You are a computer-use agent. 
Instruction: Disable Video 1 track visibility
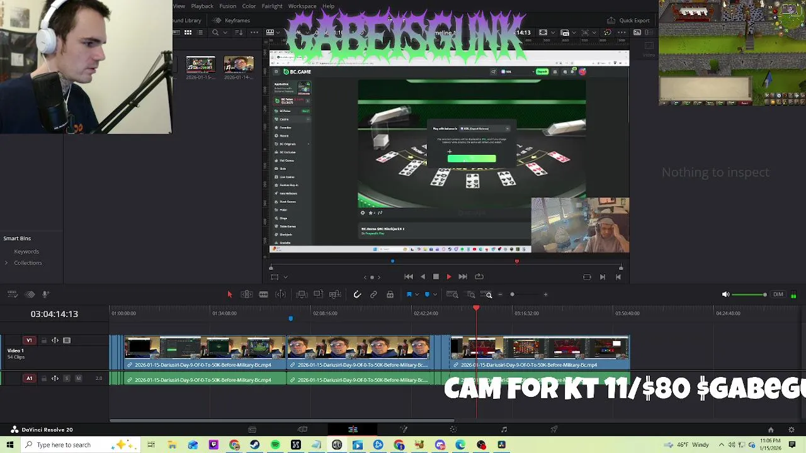(x=67, y=340)
